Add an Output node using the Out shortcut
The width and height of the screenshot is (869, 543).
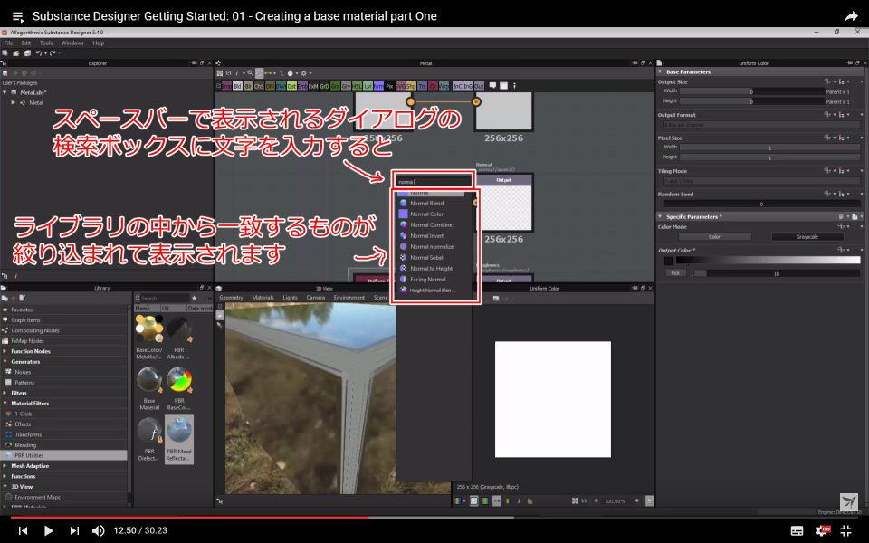coord(480,86)
